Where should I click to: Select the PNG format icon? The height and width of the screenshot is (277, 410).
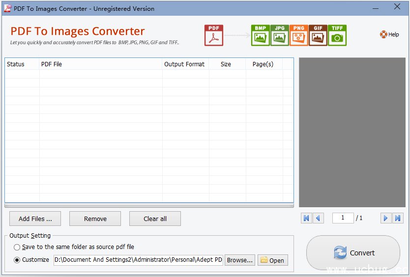click(x=298, y=35)
